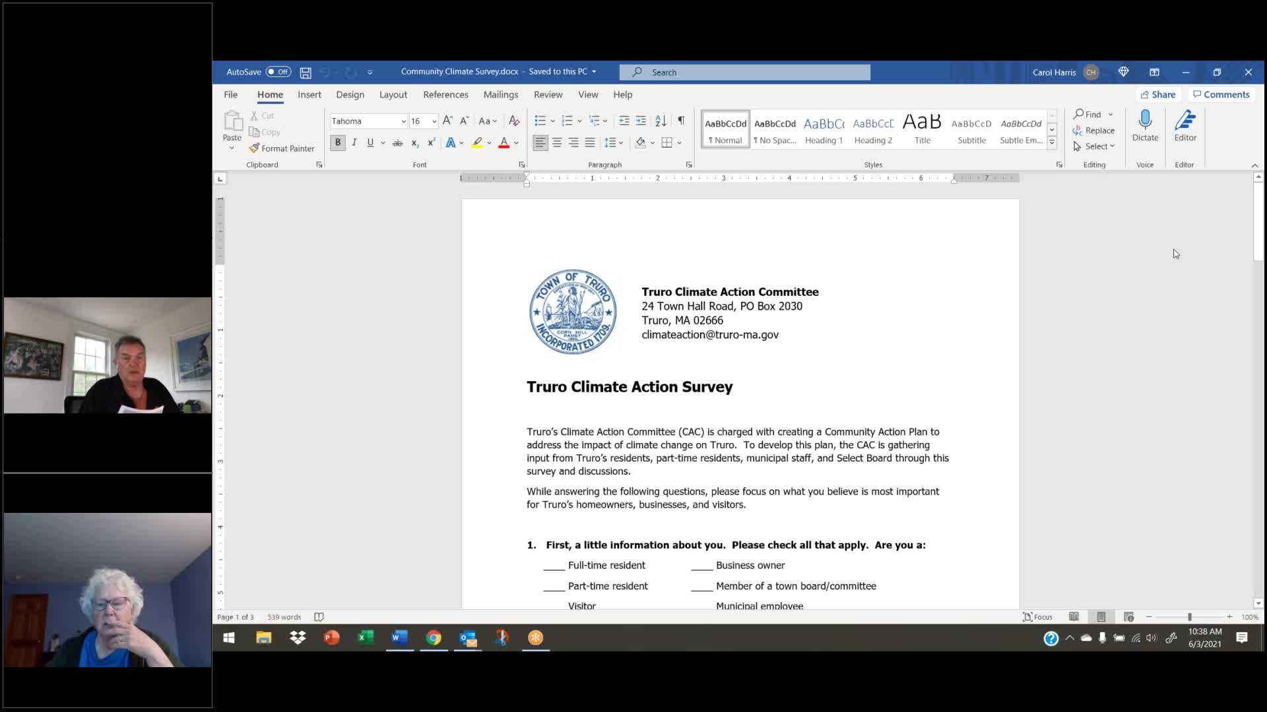
Task: Switch to the Layout tab
Action: pos(393,95)
